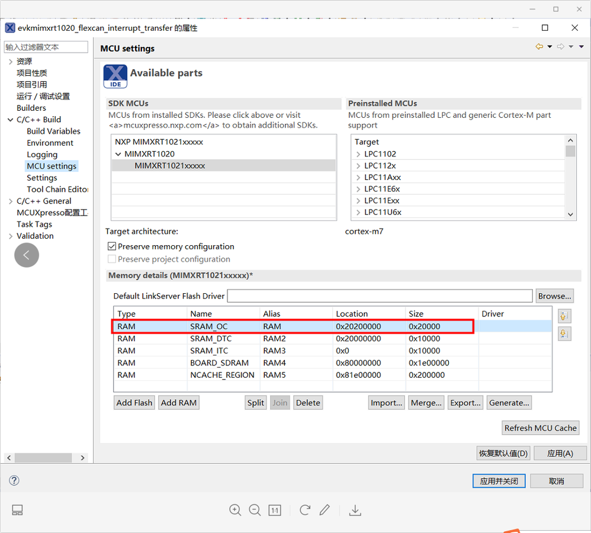Expand the LPC1102 target node
This screenshot has width=591, height=533.
point(358,154)
